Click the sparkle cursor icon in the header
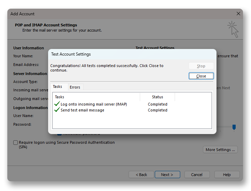 pos(233,29)
